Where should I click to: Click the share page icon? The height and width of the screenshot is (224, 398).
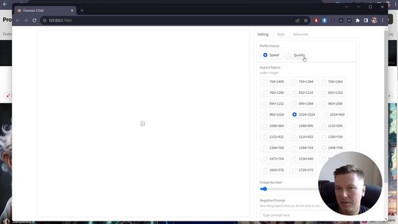[297, 21]
